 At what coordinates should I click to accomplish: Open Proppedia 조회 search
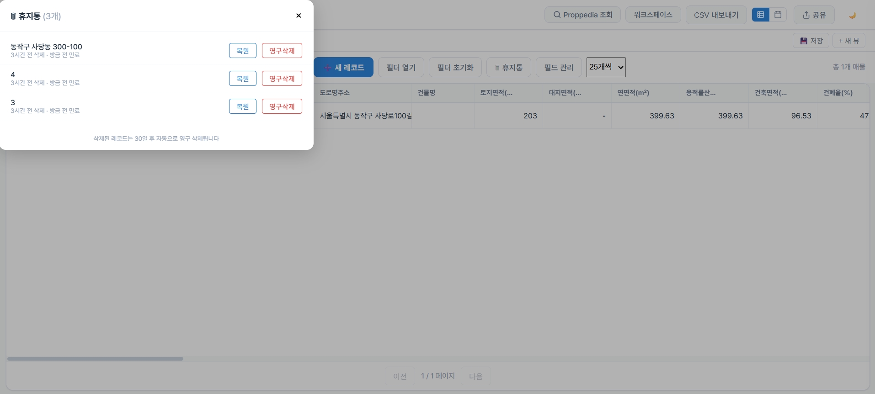582,15
